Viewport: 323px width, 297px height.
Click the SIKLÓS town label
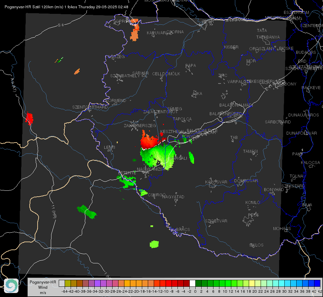coord(256,245)
